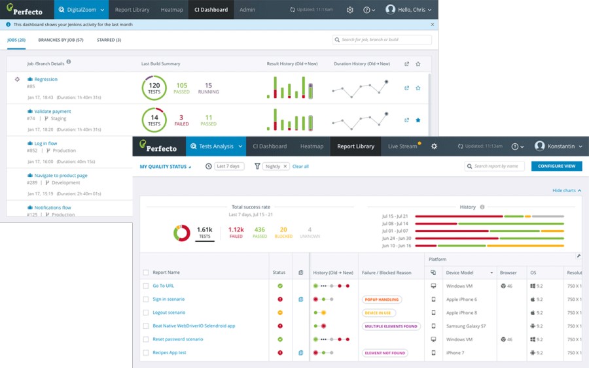Unstar the Validate payment job
The image size is (589, 368).
click(x=418, y=120)
